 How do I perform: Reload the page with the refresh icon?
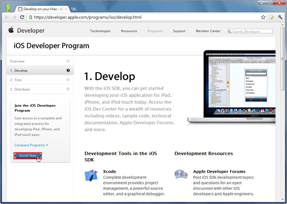[x=22, y=17]
